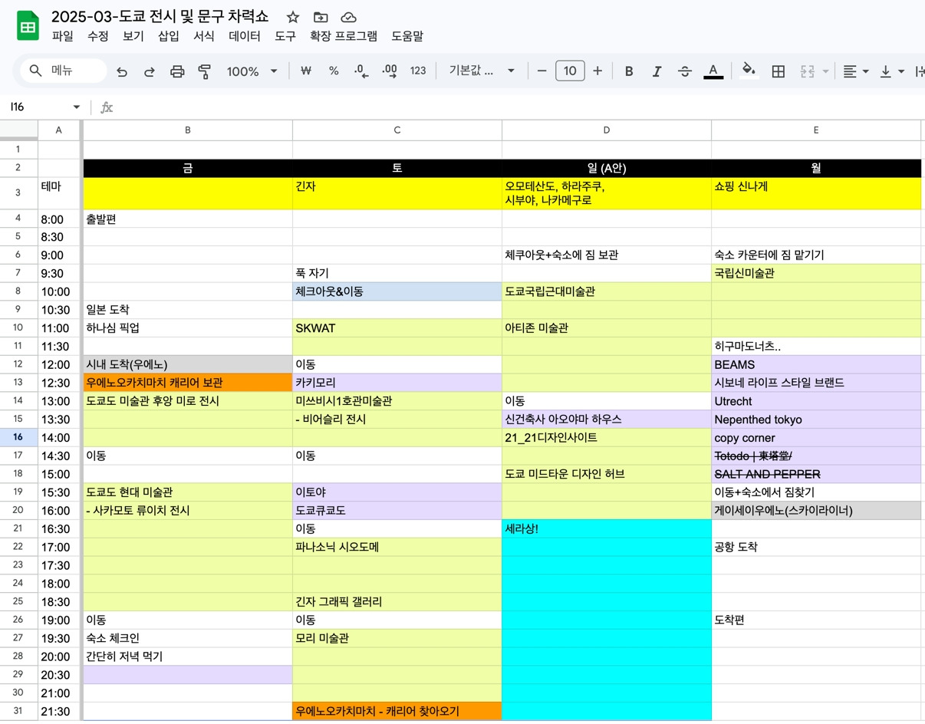Viewport: 925px width, 724px height.
Task: Click the move to folder icon
Action: (x=321, y=17)
